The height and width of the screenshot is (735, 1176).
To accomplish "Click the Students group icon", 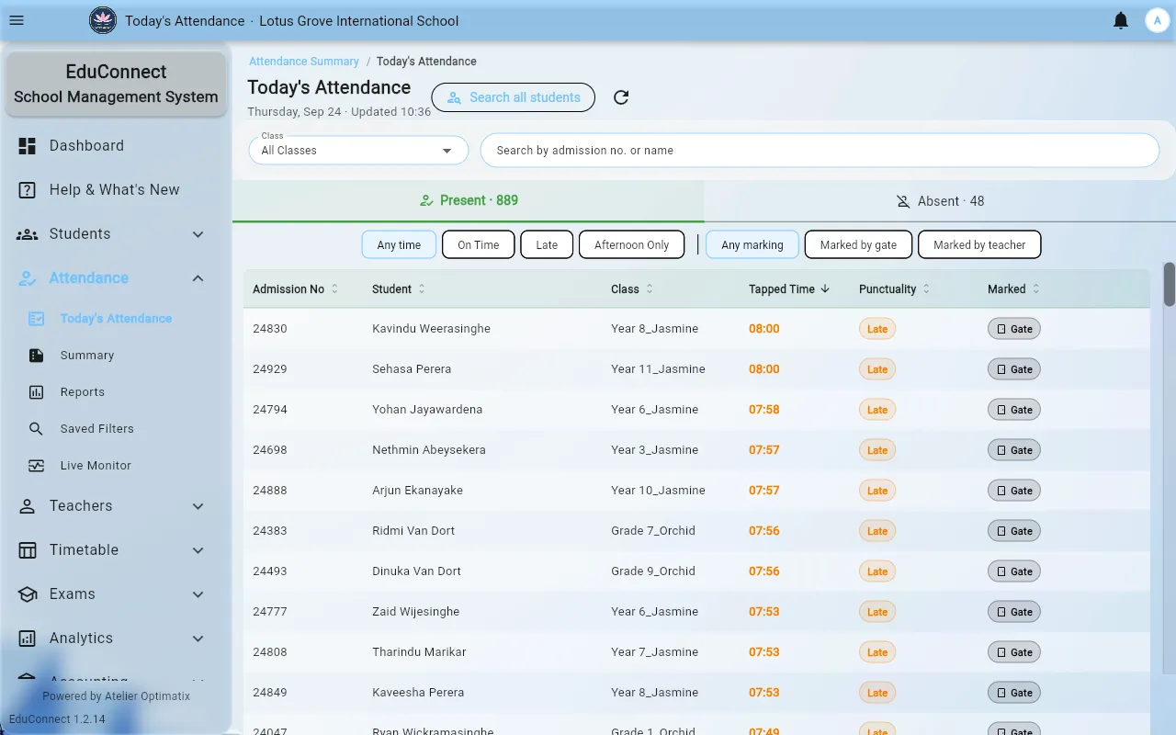I will coord(28,234).
